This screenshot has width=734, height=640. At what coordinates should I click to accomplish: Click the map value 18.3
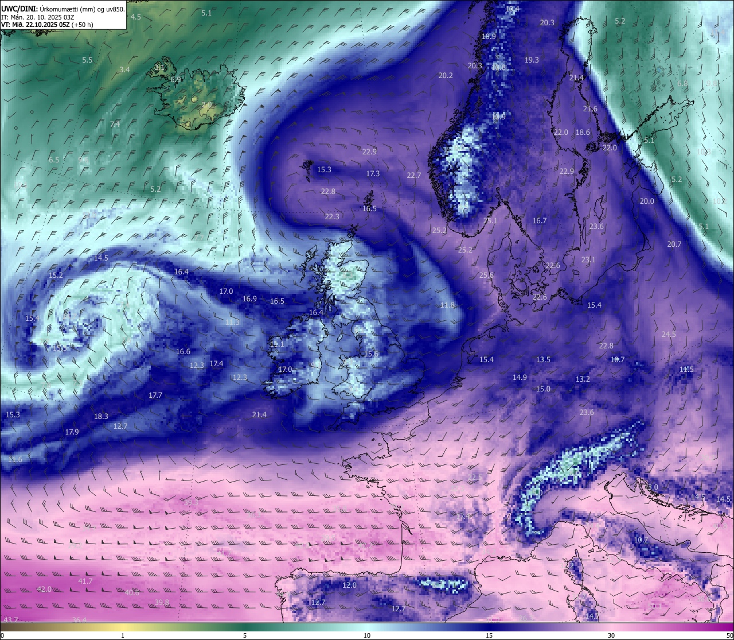click(101, 416)
